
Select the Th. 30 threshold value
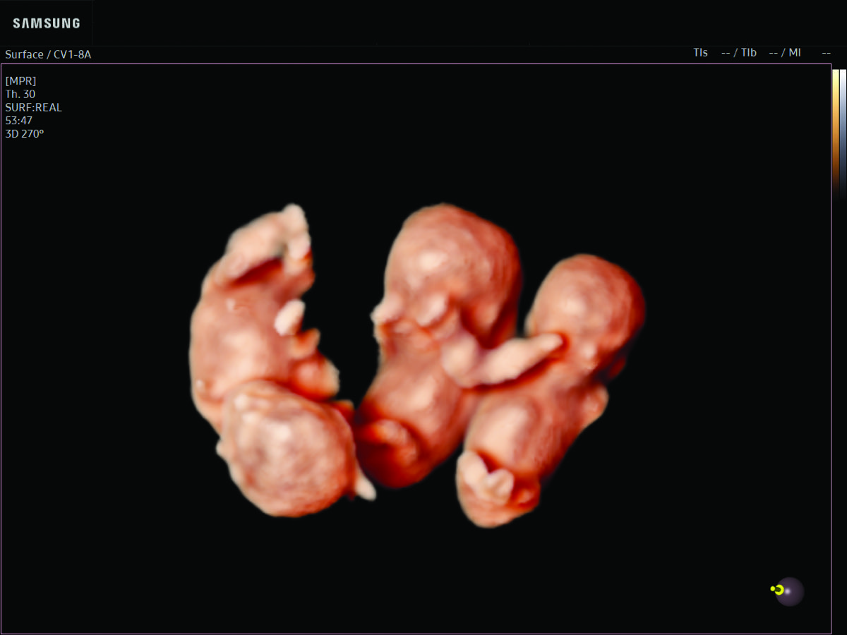coord(20,94)
